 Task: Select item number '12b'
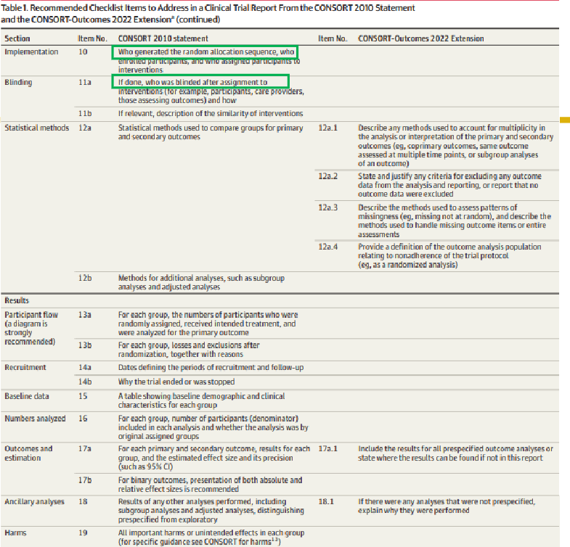point(85,279)
